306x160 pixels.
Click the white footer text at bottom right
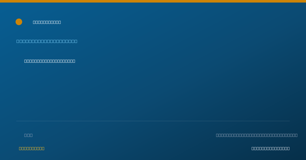point(271,148)
